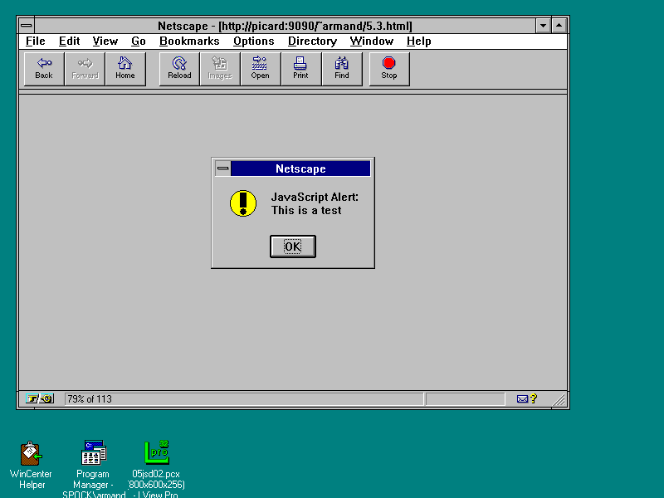Click the security key status icon
The image size is (664, 498).
39,399
